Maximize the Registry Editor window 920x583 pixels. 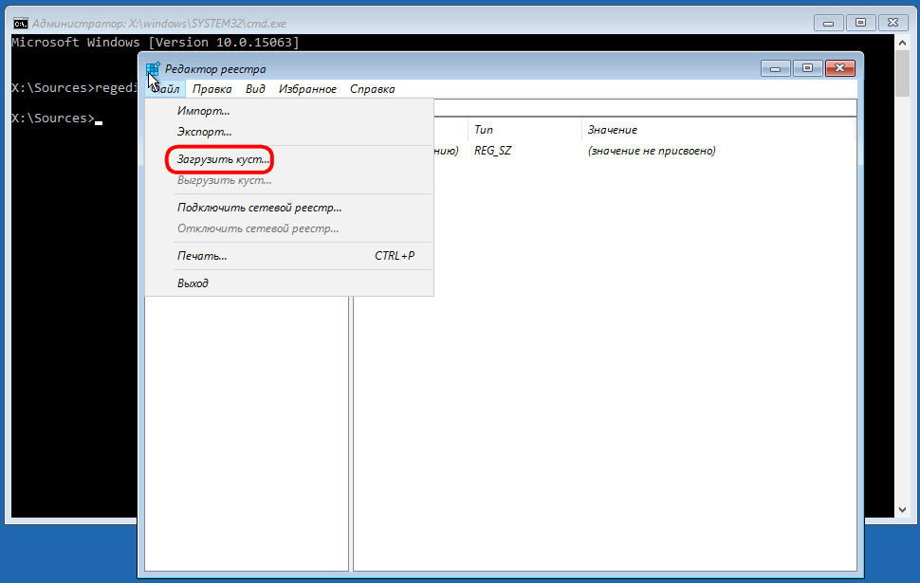[x=807, y=68]
